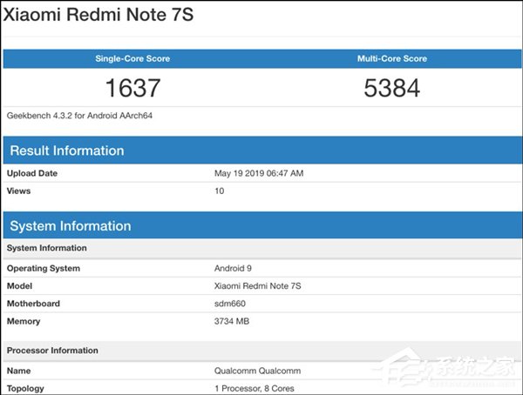Select the Multi-Core Score header
523x395 pixels.
point(392,58)
